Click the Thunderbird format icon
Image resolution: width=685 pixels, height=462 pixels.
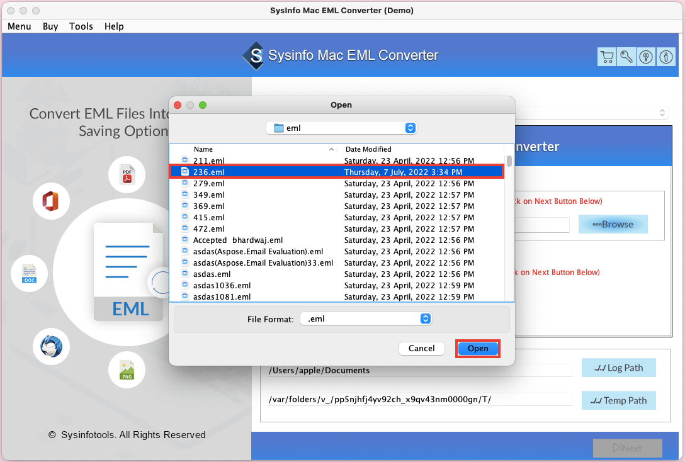(x=51, y=346)
